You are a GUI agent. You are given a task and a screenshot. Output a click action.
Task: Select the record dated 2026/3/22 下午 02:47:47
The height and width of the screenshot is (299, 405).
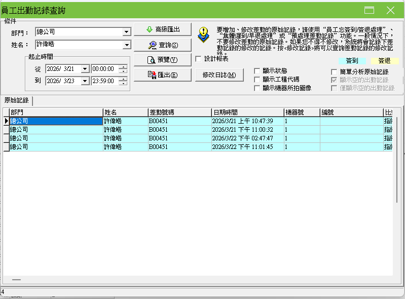(x=247, y=138)
